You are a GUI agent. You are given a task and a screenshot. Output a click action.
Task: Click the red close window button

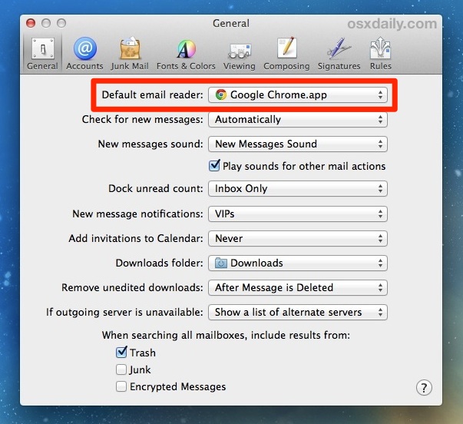coord(31,23)
